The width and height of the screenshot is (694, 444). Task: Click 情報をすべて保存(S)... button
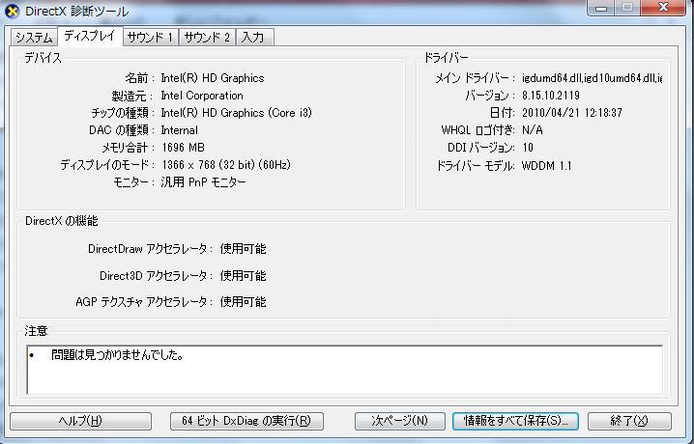click(515, 421)
